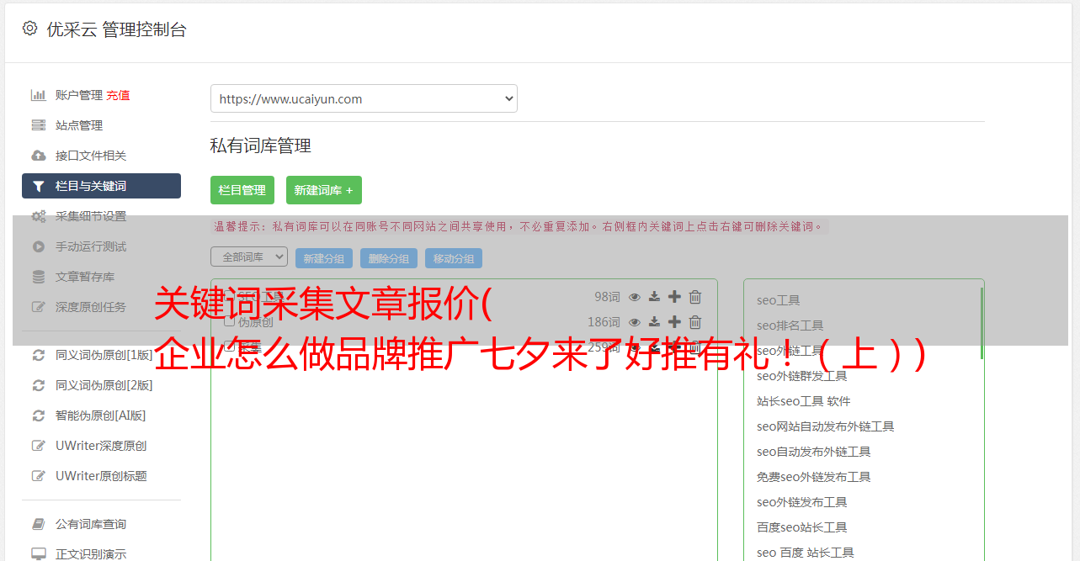This screenshot has width=1080, height=561.
Task: Open 站点管理 via its server icon
Action: tap(38, 125)
